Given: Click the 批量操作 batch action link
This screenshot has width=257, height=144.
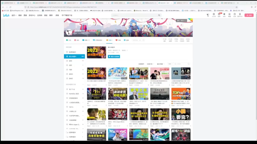Looking at the screenshot, I should (141, 64).
